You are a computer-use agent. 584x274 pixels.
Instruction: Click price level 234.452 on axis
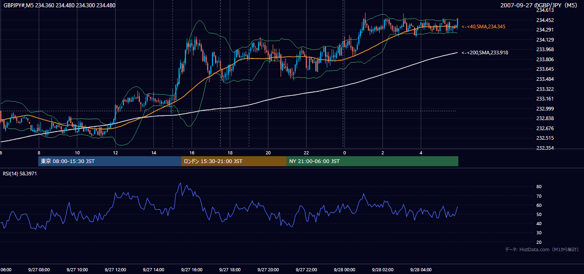pyautogui.click(x=545, y=20)
